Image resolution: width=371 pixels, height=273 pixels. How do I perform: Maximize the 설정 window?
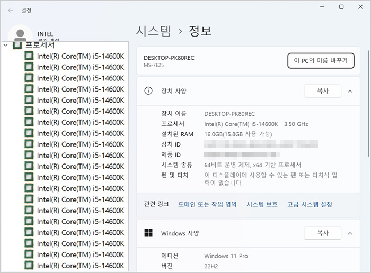341,7
